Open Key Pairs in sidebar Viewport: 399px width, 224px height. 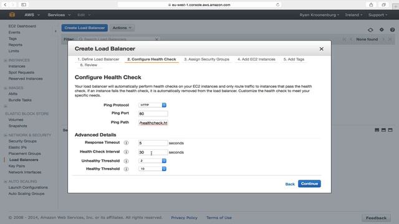pyautogui.click(x=17, y=166)
